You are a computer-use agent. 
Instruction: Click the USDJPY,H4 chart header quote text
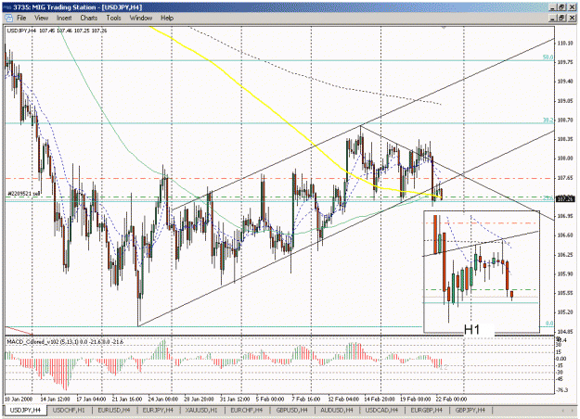(x=57, y=31)
